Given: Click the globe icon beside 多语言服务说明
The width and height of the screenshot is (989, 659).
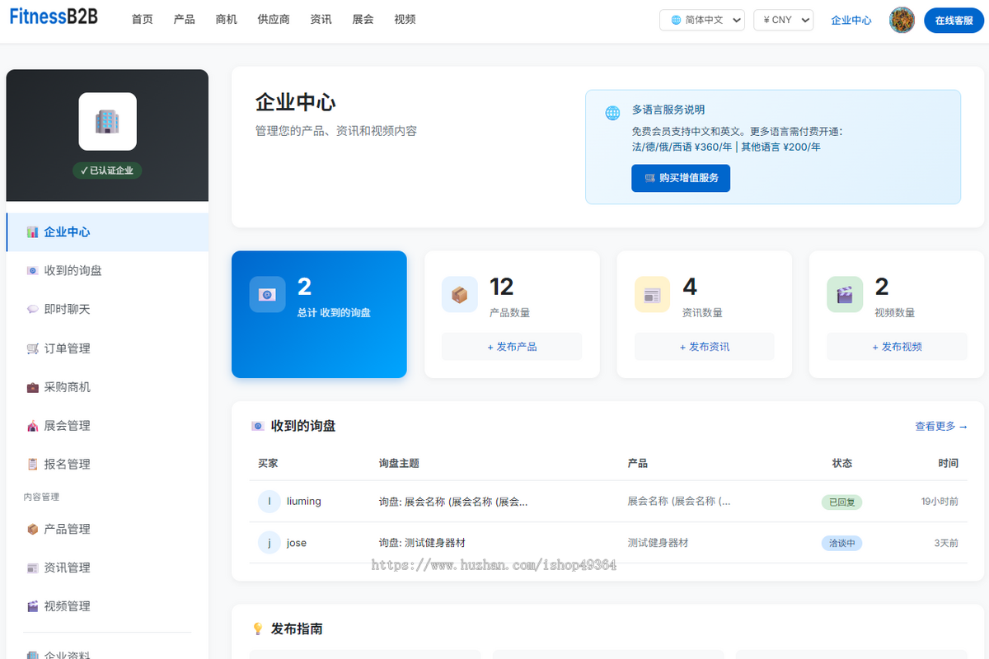Looking at the screenshot, I should click(x=612, y=113).
